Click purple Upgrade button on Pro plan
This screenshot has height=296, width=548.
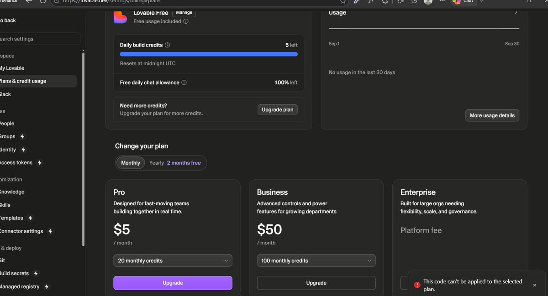click(173, 283)
